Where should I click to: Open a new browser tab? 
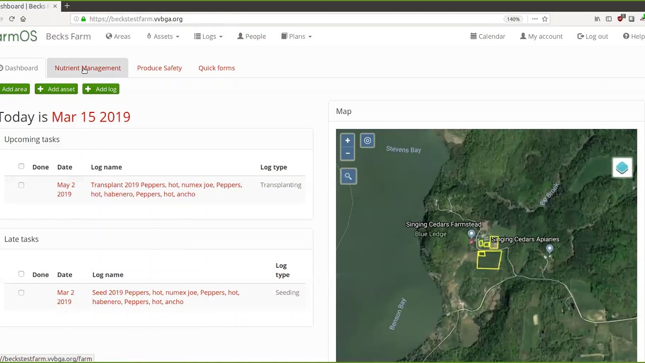(67, 6)
